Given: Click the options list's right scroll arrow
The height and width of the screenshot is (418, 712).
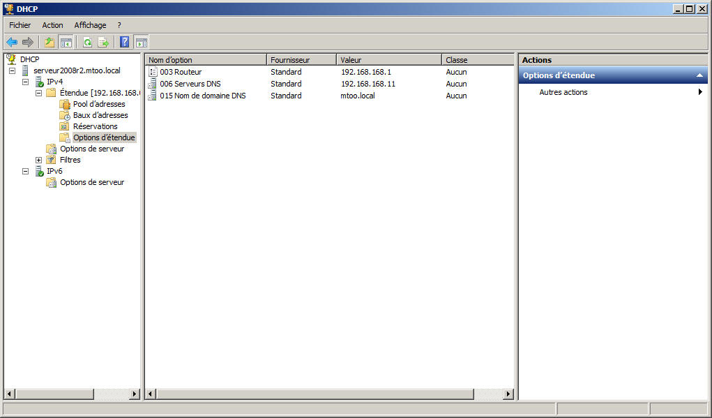Looking at the screenshot, I should (x=508, y=394).
